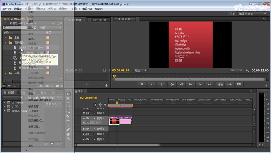Open the 1/4 playback resolution dropdown

[236, 71]
